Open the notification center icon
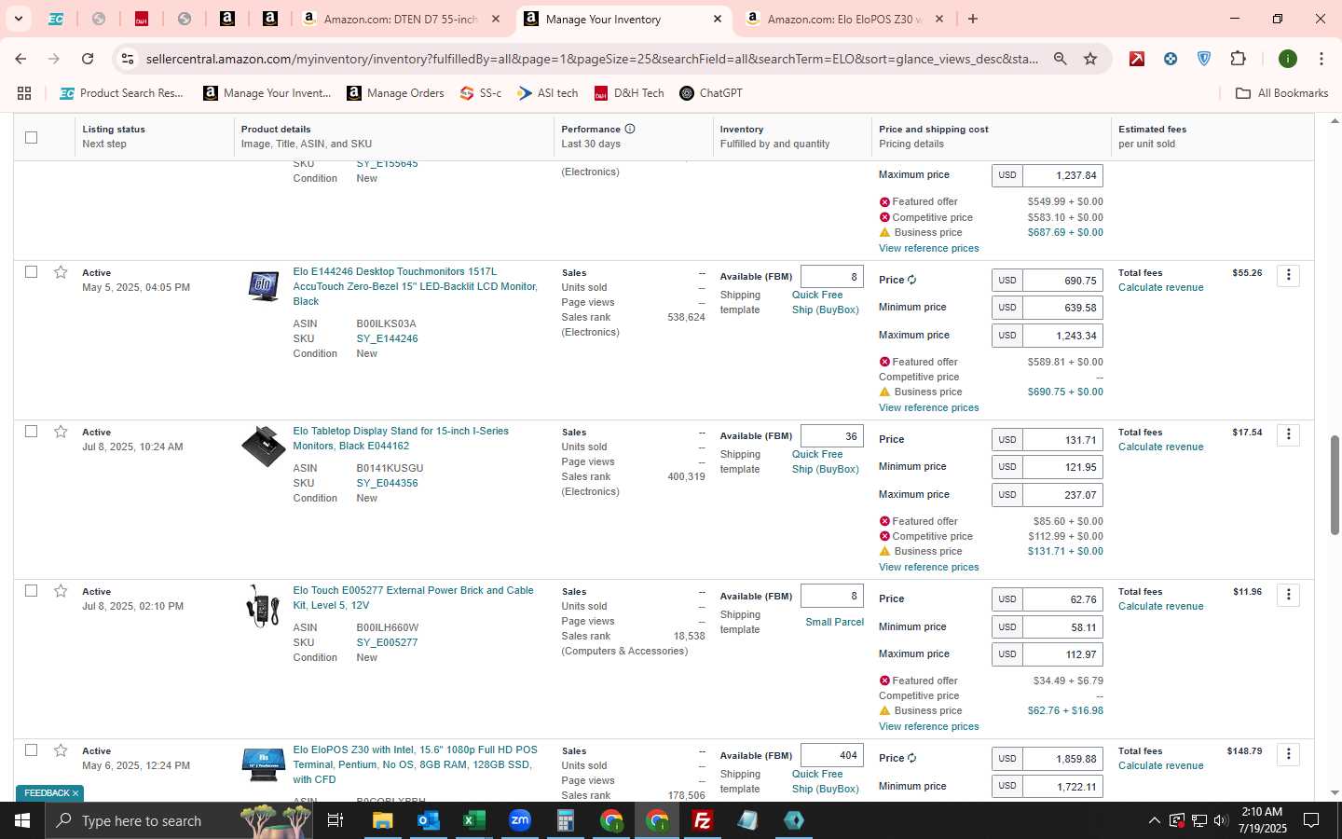The image size is (1342, 839). [1311, 820]
